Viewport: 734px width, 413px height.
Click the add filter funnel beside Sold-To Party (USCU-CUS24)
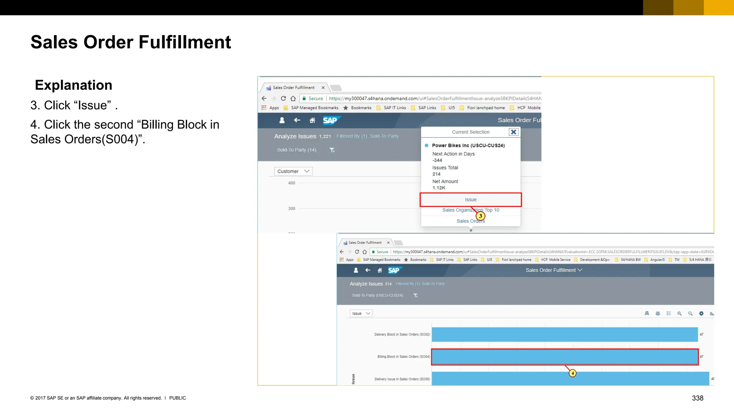(x=416, y=295)
